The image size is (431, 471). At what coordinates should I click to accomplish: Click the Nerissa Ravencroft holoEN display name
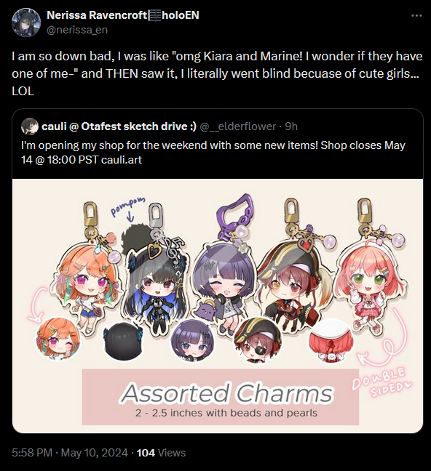(x=123, y=15)
